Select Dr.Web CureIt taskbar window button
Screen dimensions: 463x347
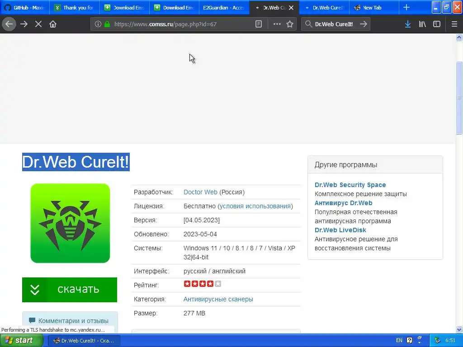click(84, 341)
